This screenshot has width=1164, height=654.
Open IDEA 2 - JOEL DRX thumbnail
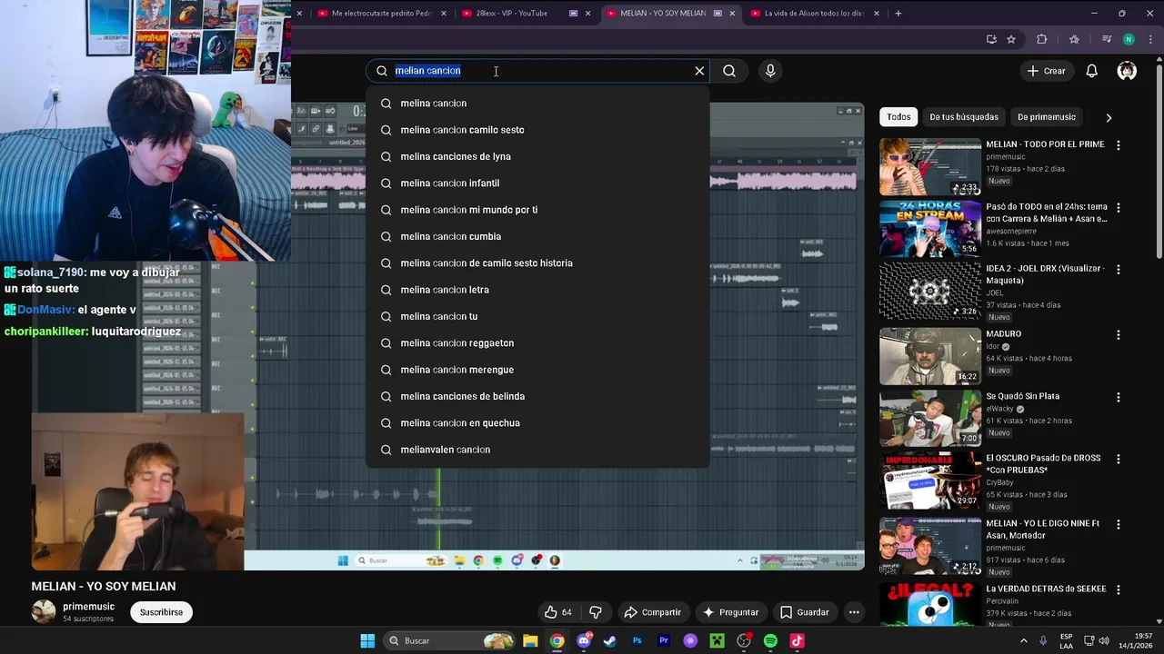929,291
